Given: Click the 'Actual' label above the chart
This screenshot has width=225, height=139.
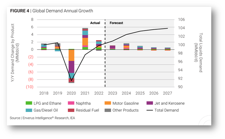Looking at the screenshot, I should tap(95, 23).
